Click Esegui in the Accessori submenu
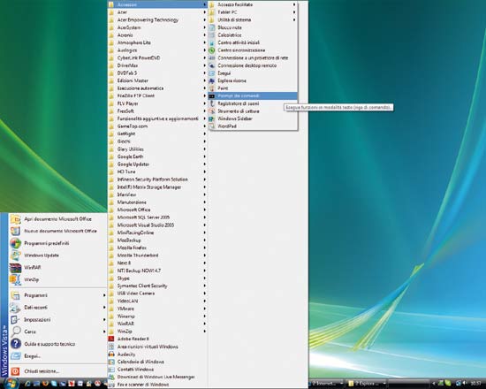The image size is (486, 389). pyautogui.click(x=253, y=72)
